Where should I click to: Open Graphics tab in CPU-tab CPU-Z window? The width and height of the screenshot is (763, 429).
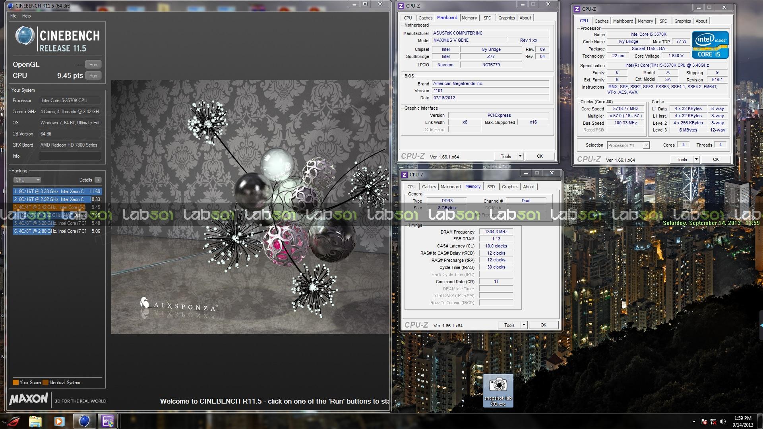pos(682,21)
